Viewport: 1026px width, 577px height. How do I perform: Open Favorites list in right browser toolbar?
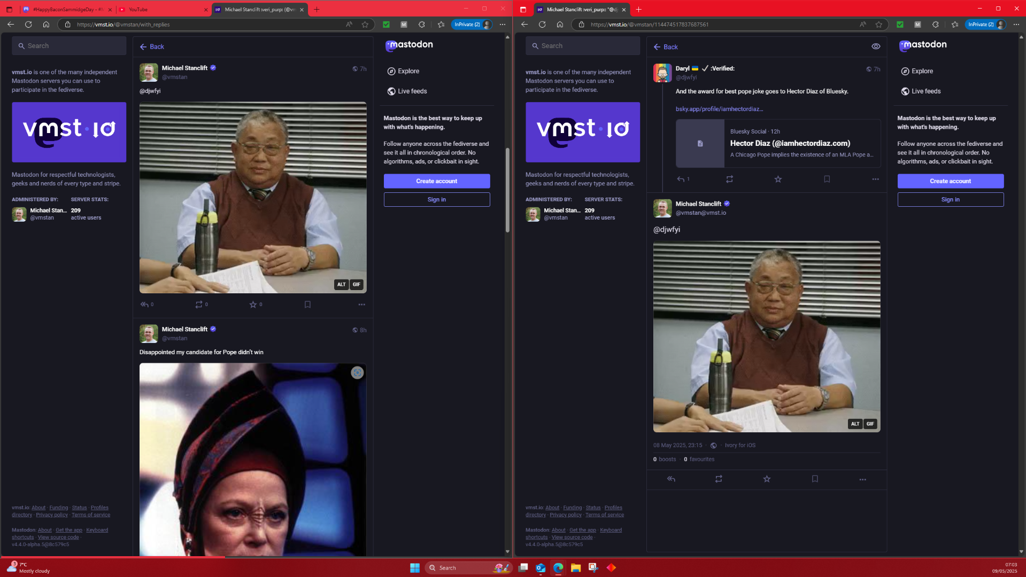click(955, 25)
